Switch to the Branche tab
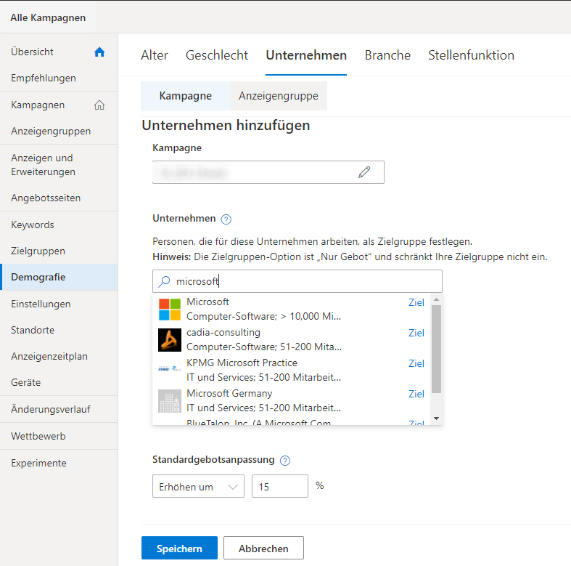The width and height of the screenshot is (571, 566). (x=387, y=55)
